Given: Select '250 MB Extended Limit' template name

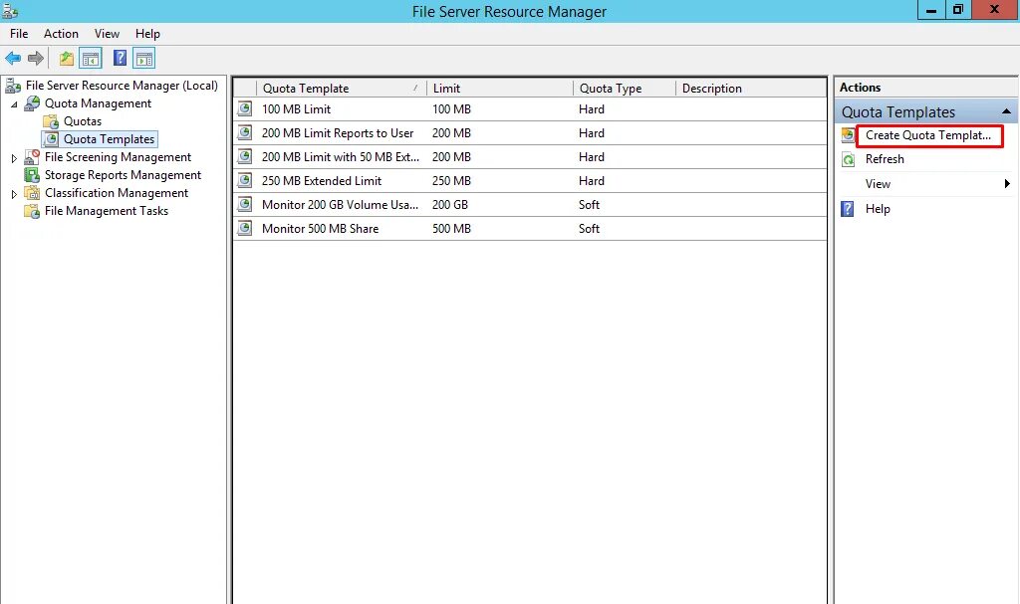Looking at the screenshot, I should point(322,181).
